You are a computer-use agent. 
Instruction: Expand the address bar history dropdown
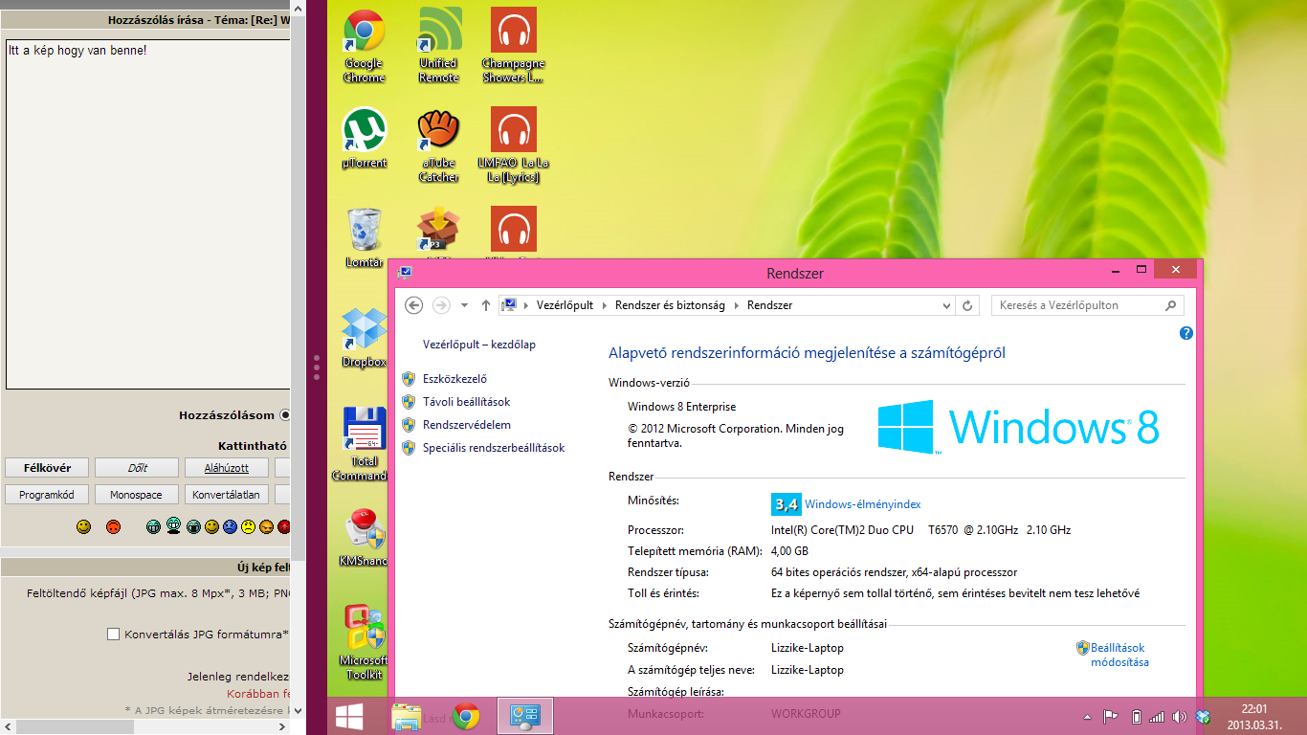click(x=946, y=305)
